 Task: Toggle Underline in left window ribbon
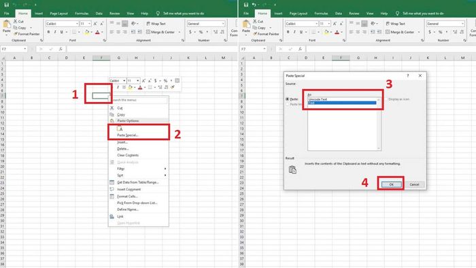tap(62, 32)
